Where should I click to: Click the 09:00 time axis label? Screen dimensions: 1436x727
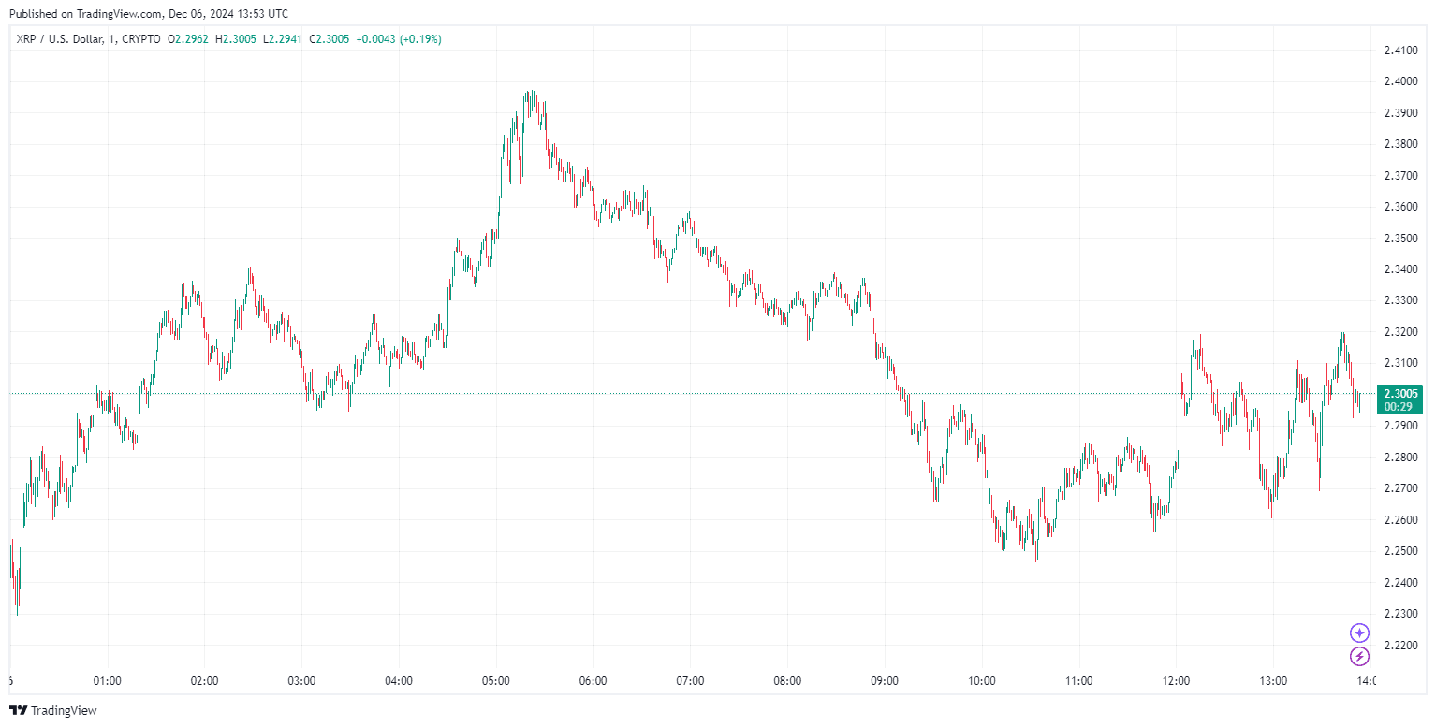click(885, 681)
